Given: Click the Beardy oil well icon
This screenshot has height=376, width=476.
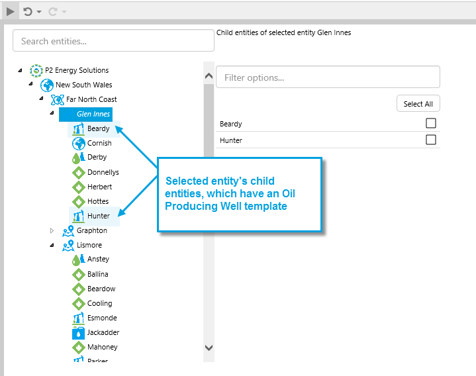Looking at the screenshot, I should 78,129.
